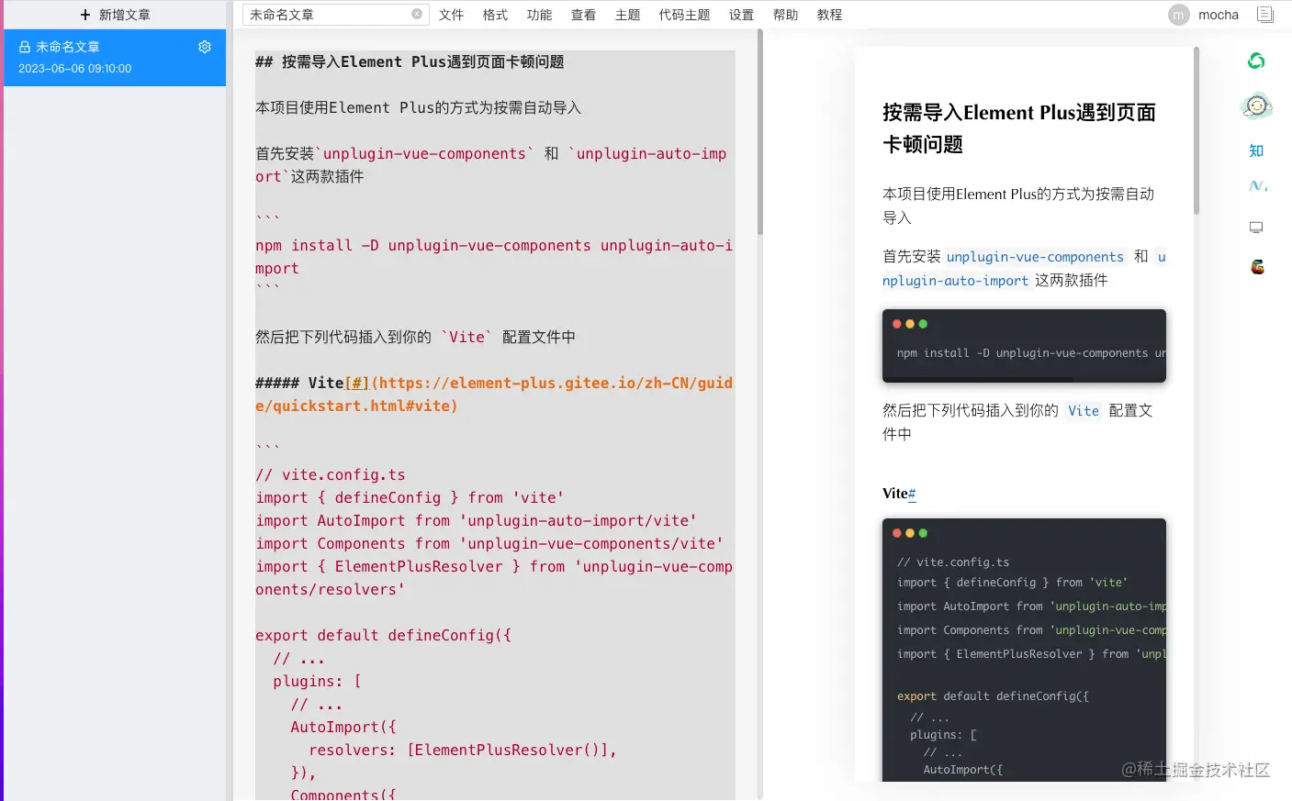Click the editor pane vertical scrollbar
This screenshot has height=801, width=1292.
click(x=760, y=131)
